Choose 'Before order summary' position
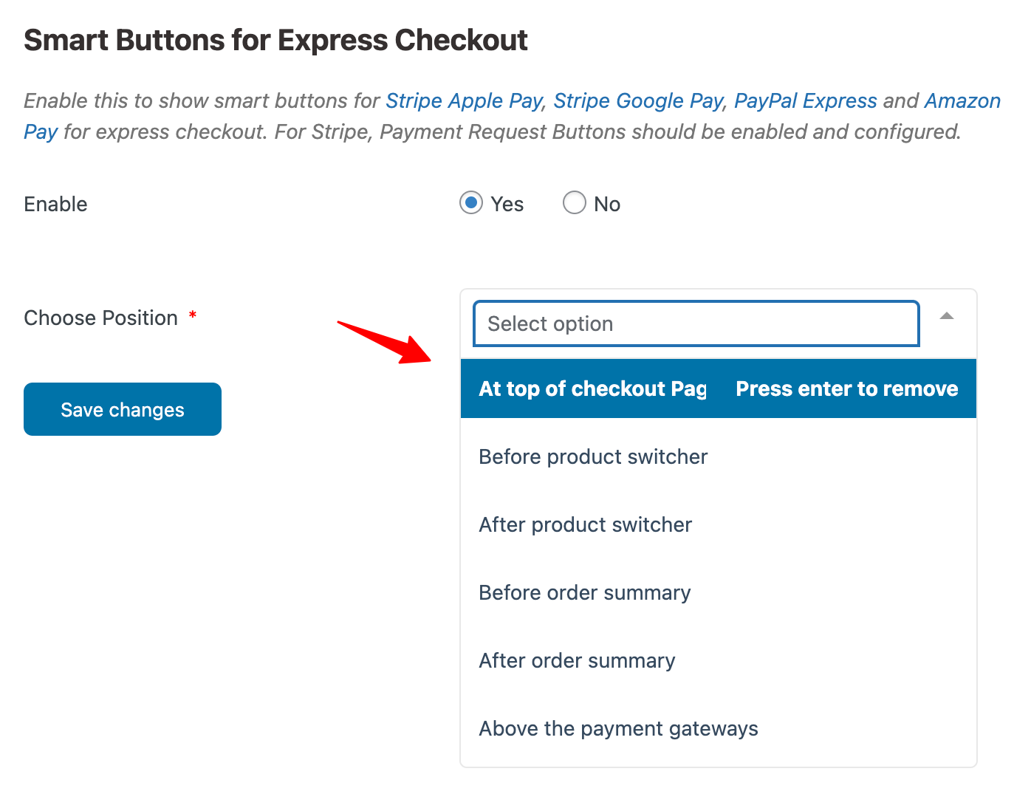The image size is (1031, 808). 584,592
